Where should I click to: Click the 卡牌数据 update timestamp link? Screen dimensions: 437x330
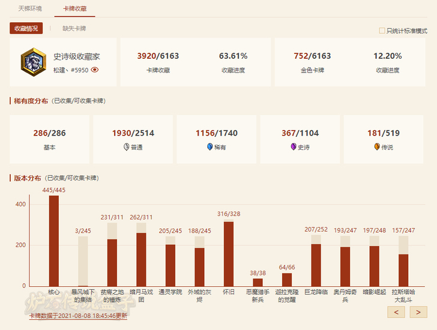[x=78, y=316]
